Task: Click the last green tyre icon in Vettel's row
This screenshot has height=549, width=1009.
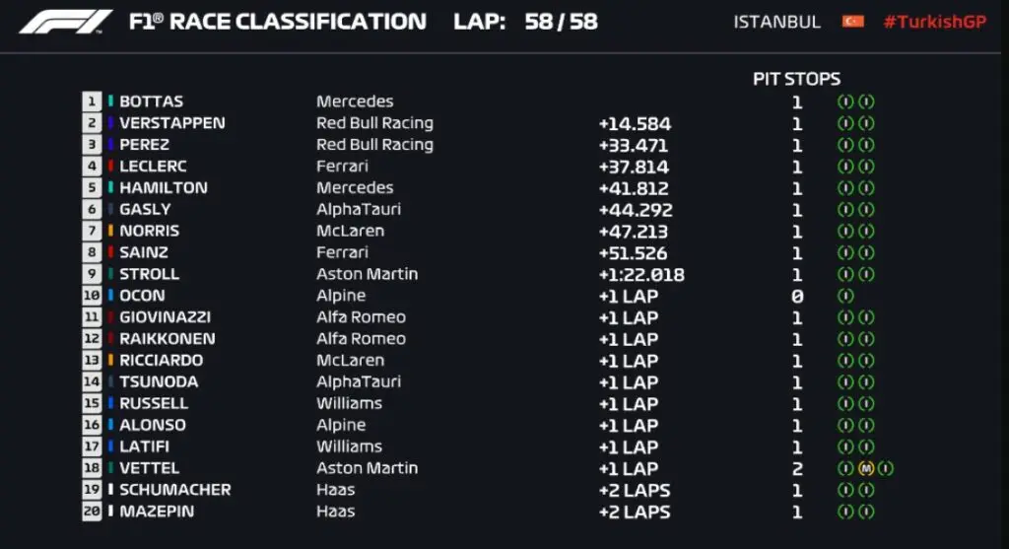Action: (886, 468)
